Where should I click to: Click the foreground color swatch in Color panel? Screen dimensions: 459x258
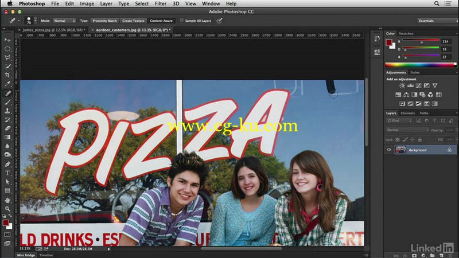click(x=389, y=42)
